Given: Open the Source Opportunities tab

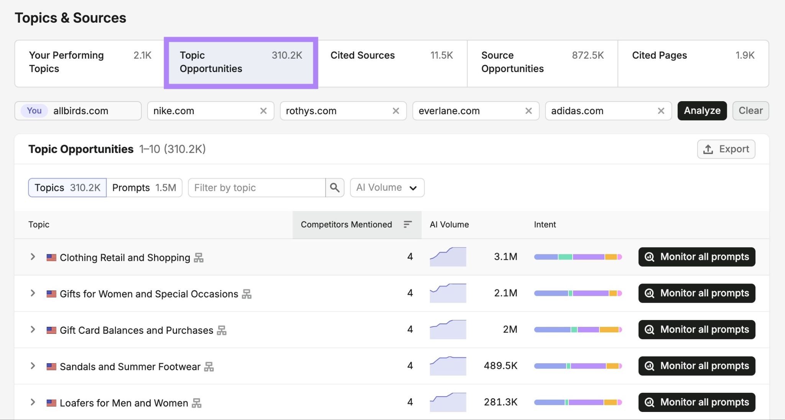Looking at the screenshot, I should point(542,64).
